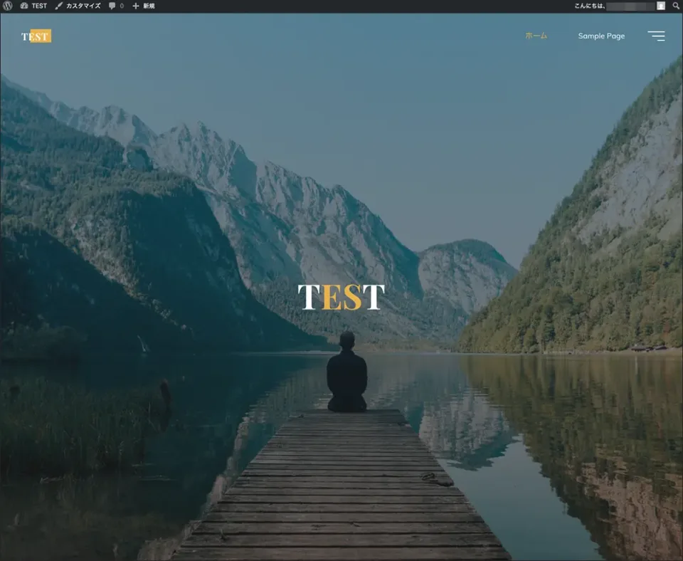
Task: Click the comment count 0
Action: click(x=121, y=6)
